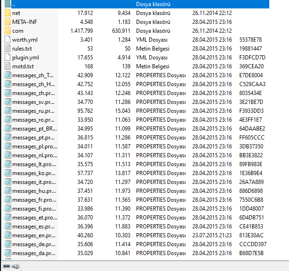This screenshot has height=271, width=289.
Task: Click packed size 630.911 of com folder
Action: pyautogui.click(x=121, y=31)
